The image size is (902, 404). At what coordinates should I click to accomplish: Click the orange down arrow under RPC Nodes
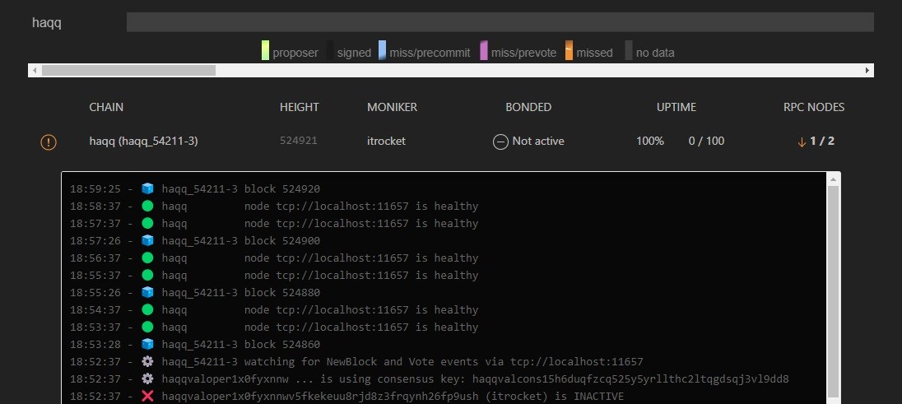pyautogui.click(x=802, y=142)
